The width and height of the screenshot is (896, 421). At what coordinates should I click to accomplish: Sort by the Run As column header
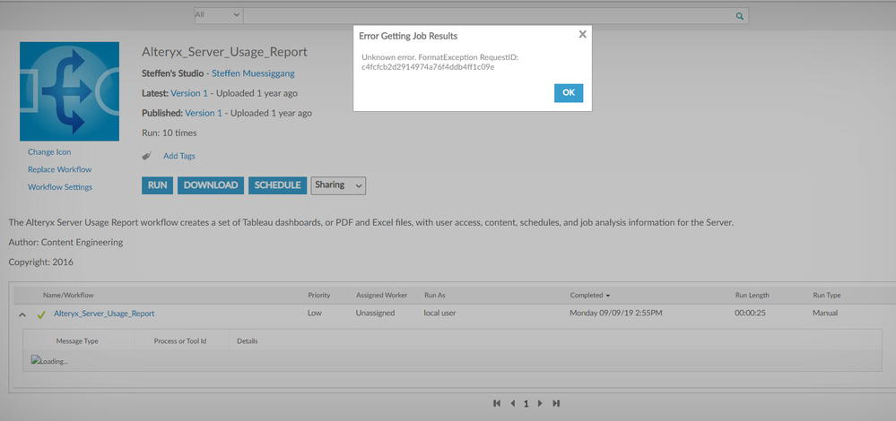(x=434, y=296)
